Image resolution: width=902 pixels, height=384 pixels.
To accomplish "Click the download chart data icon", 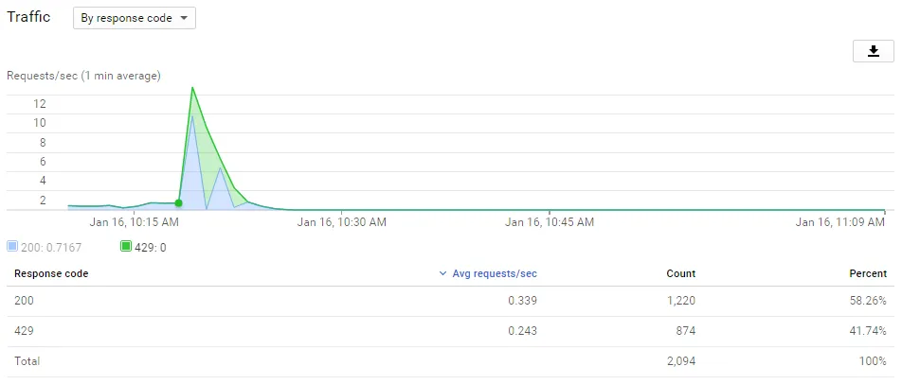I will click(x=874, y=51).
